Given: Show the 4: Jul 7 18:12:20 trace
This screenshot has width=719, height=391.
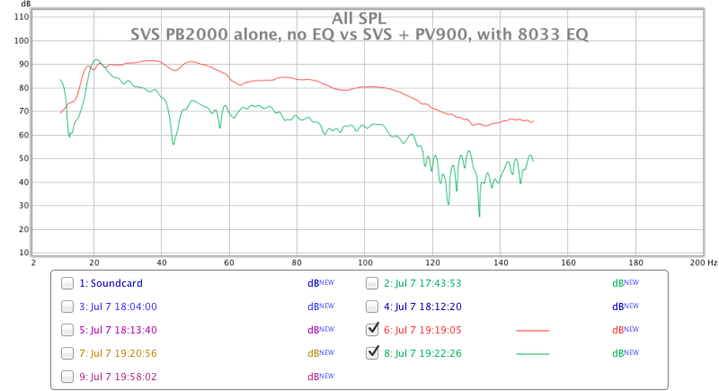Looking at the screenshot, I should (372, 307).
